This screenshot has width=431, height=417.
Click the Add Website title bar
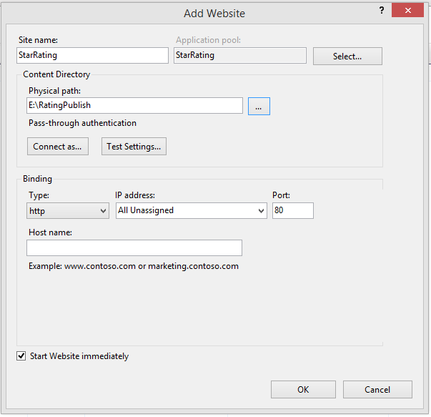point(214,13)
